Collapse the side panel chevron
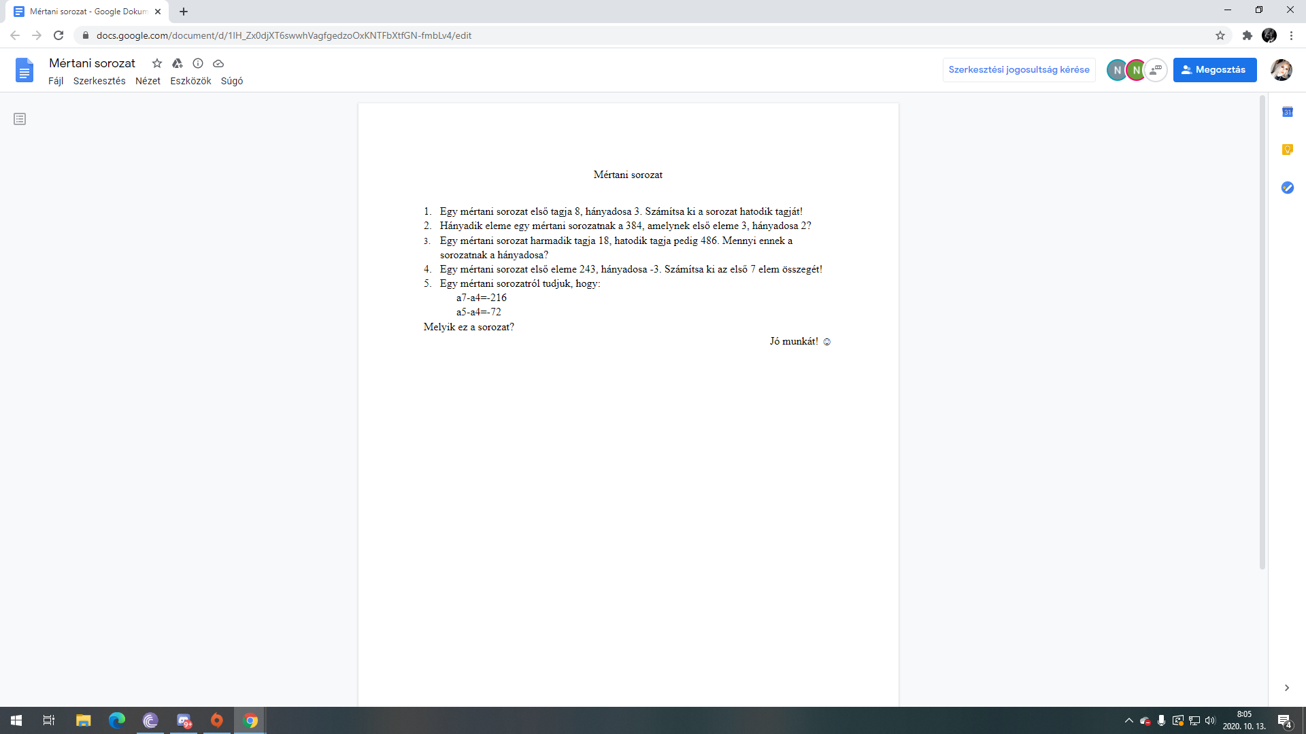 coord(1286,688)
